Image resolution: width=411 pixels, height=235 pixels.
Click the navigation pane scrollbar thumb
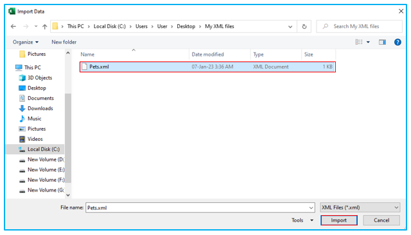(68, 138)
